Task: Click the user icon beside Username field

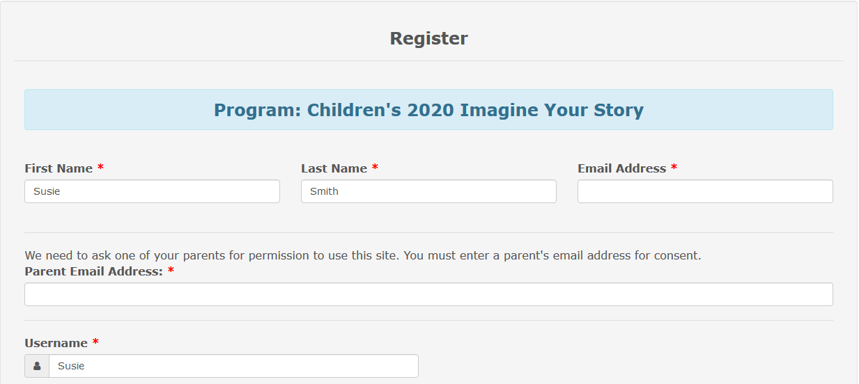Action: (x=37, y=366)
